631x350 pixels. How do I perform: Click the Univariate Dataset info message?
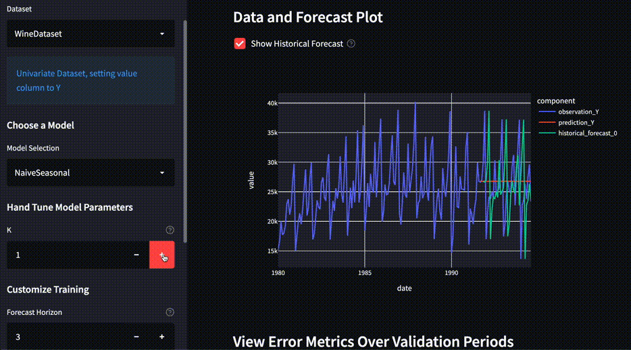pyautogui.click(x=91, y=80)
